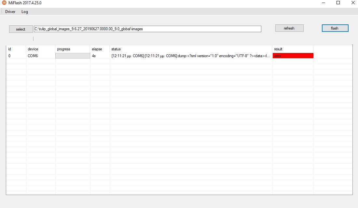Click the id column header
This screenshot has height=208, width=358.
coord(10,49)
